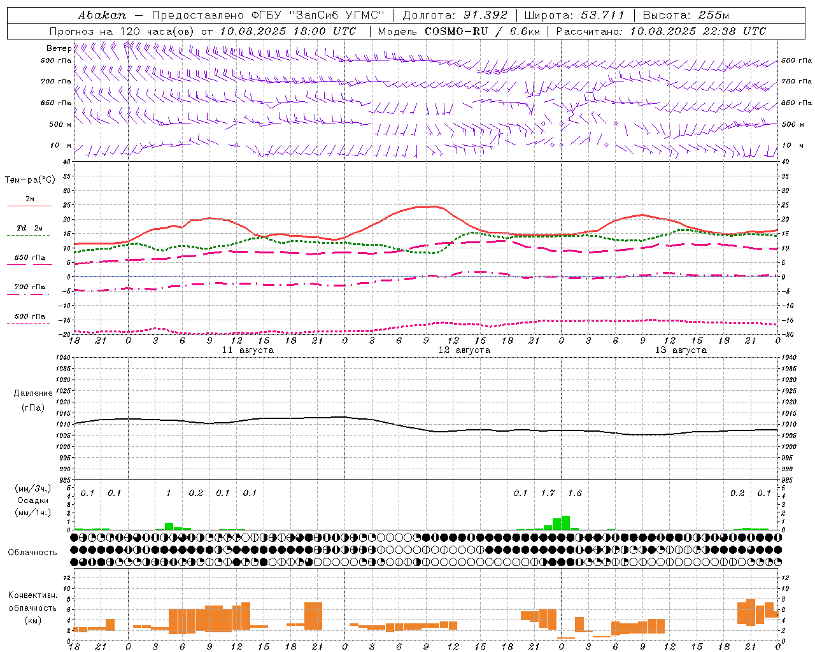The width and height of the screenshot is (815, 652).
Task: Click the forecast start time 10.08.2025 18:00 UTC
Action: coord(288,31)
